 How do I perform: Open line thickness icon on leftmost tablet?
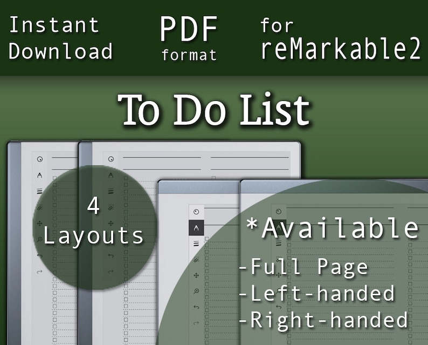click(x=39, y=191)
